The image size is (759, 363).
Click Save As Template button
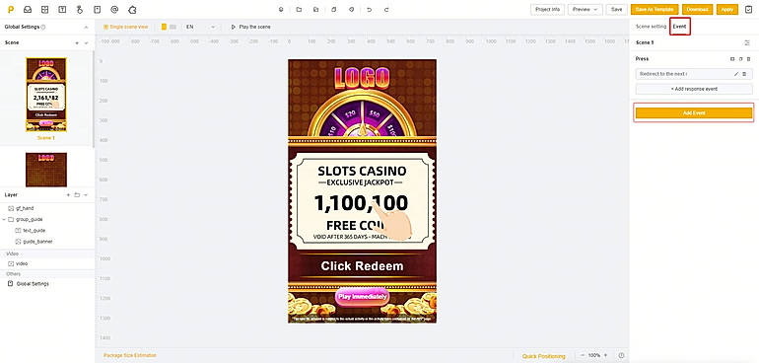point(655,9)
